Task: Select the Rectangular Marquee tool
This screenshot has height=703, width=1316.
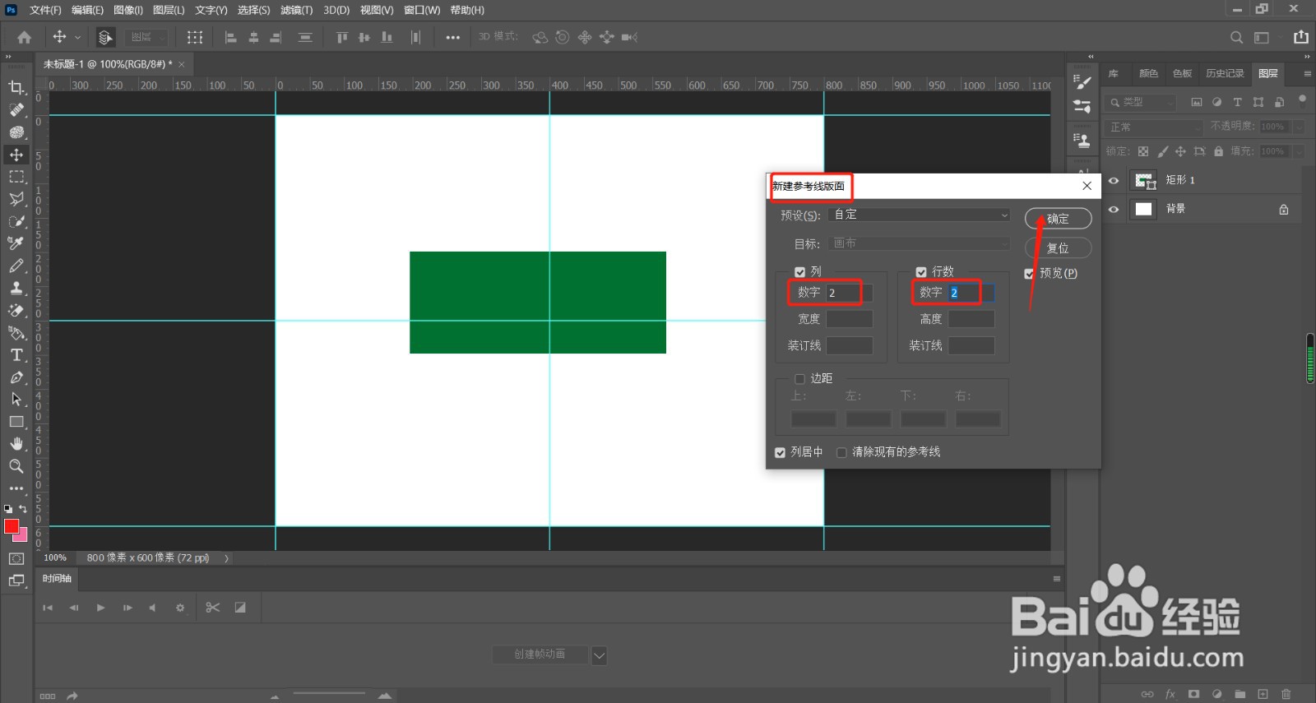Action: click(16, 177)
